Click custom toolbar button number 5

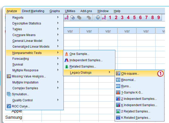tap(134, 17)
